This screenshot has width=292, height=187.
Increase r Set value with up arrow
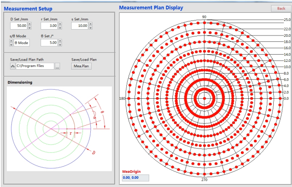pyautogui.click(x=60, y=24)
